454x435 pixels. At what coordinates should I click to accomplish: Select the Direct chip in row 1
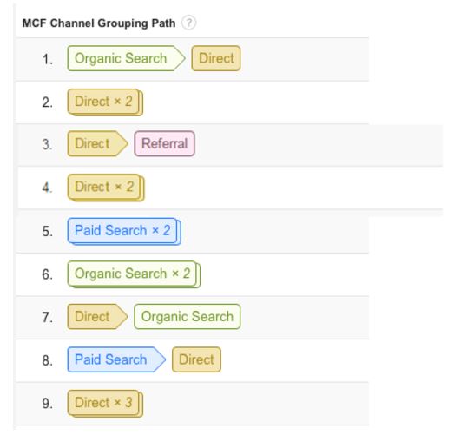(216, 58)
